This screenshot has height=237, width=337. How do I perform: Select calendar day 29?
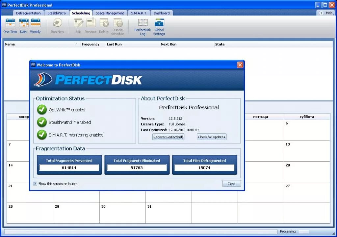pos(76,213)
